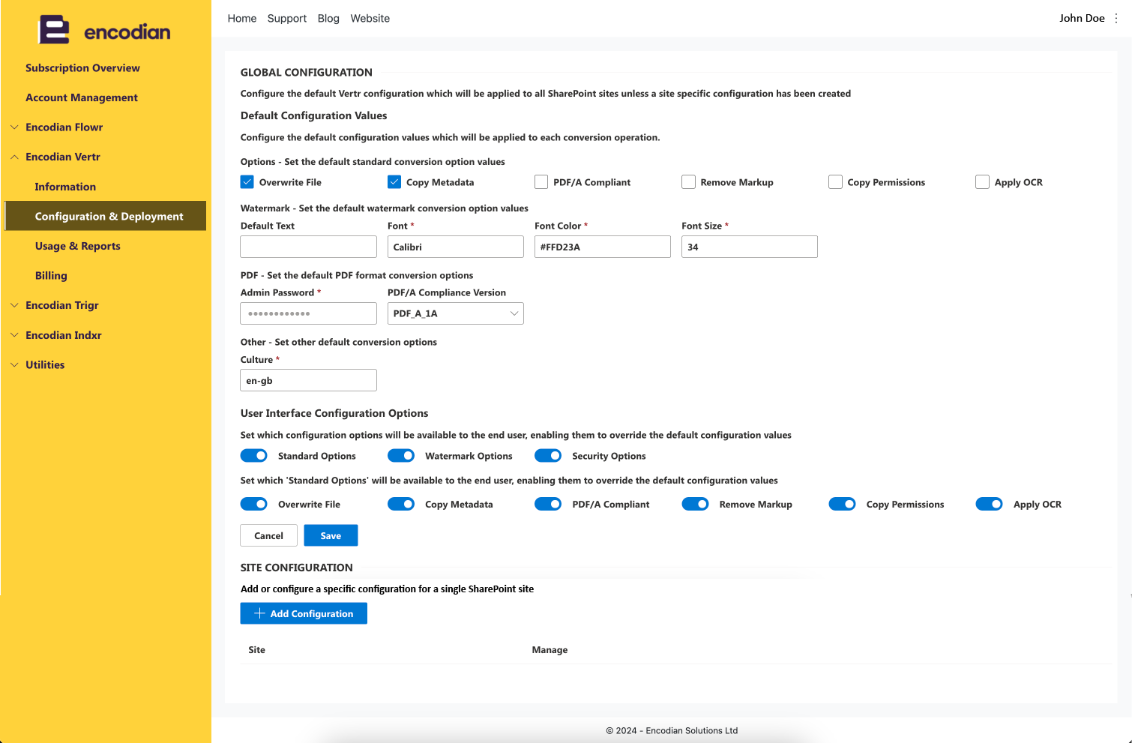Click the John Doe user name
Image resolution: width=1132 pixels, height=743 pixels.
click(1082, 18)
